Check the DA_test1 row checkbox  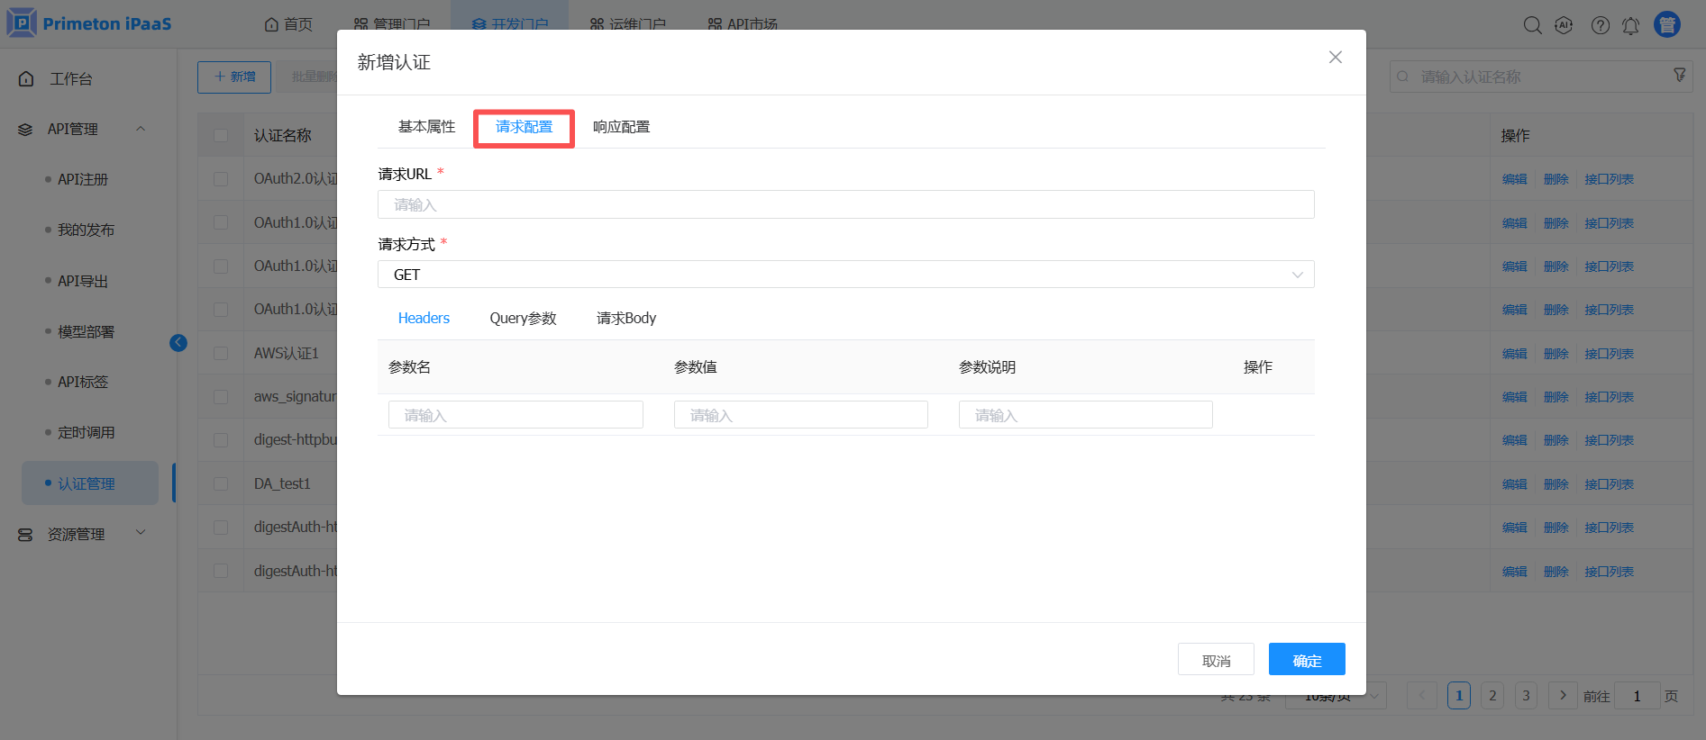221,483
